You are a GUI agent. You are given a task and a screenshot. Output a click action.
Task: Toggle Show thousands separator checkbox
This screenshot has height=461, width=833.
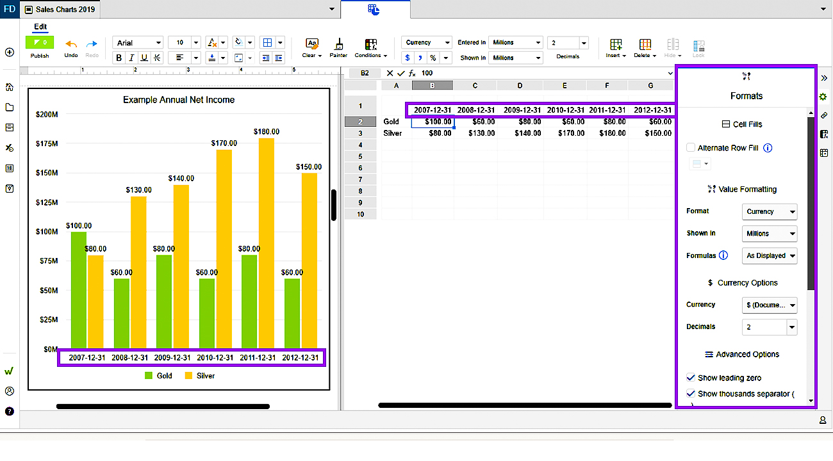tap(691, 394)
